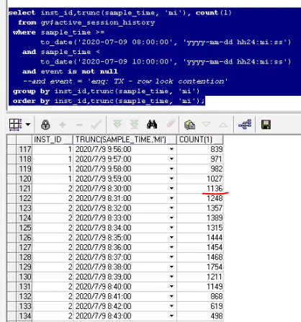The image size is (301, 322).
Task: Click in the SQL editor on 'group by' line
Action: coord(106,91)
